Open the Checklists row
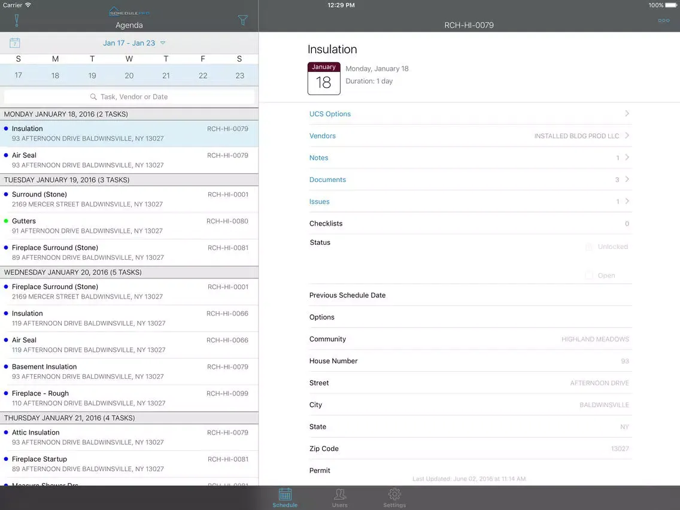680x510 pixels. click(x=470, y=223)
